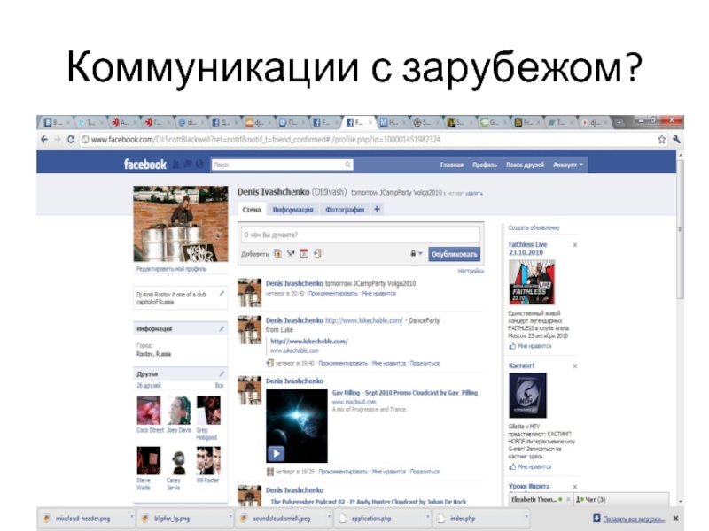Like the Кастинг ad via thumbs-up
The image size is (709, 531).
click(x=512, y=467)
